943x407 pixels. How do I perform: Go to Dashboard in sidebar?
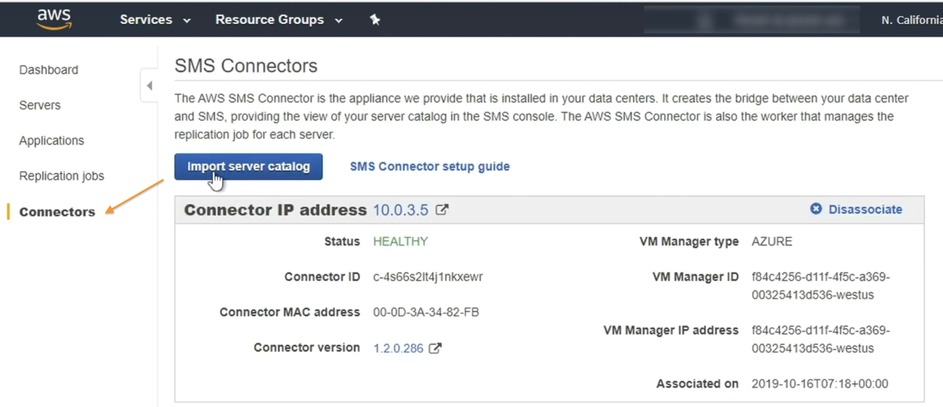pyautogui.click(x=49, y=70)
